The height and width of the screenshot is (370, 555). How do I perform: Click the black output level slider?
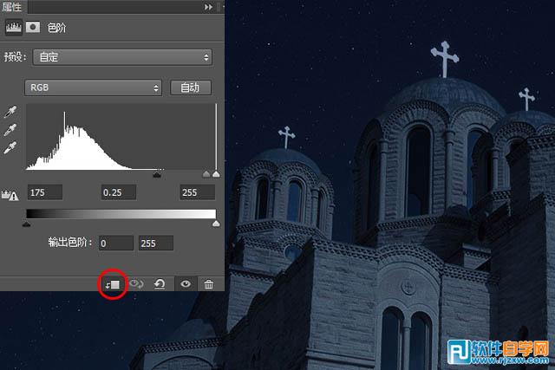pos(27,224)
